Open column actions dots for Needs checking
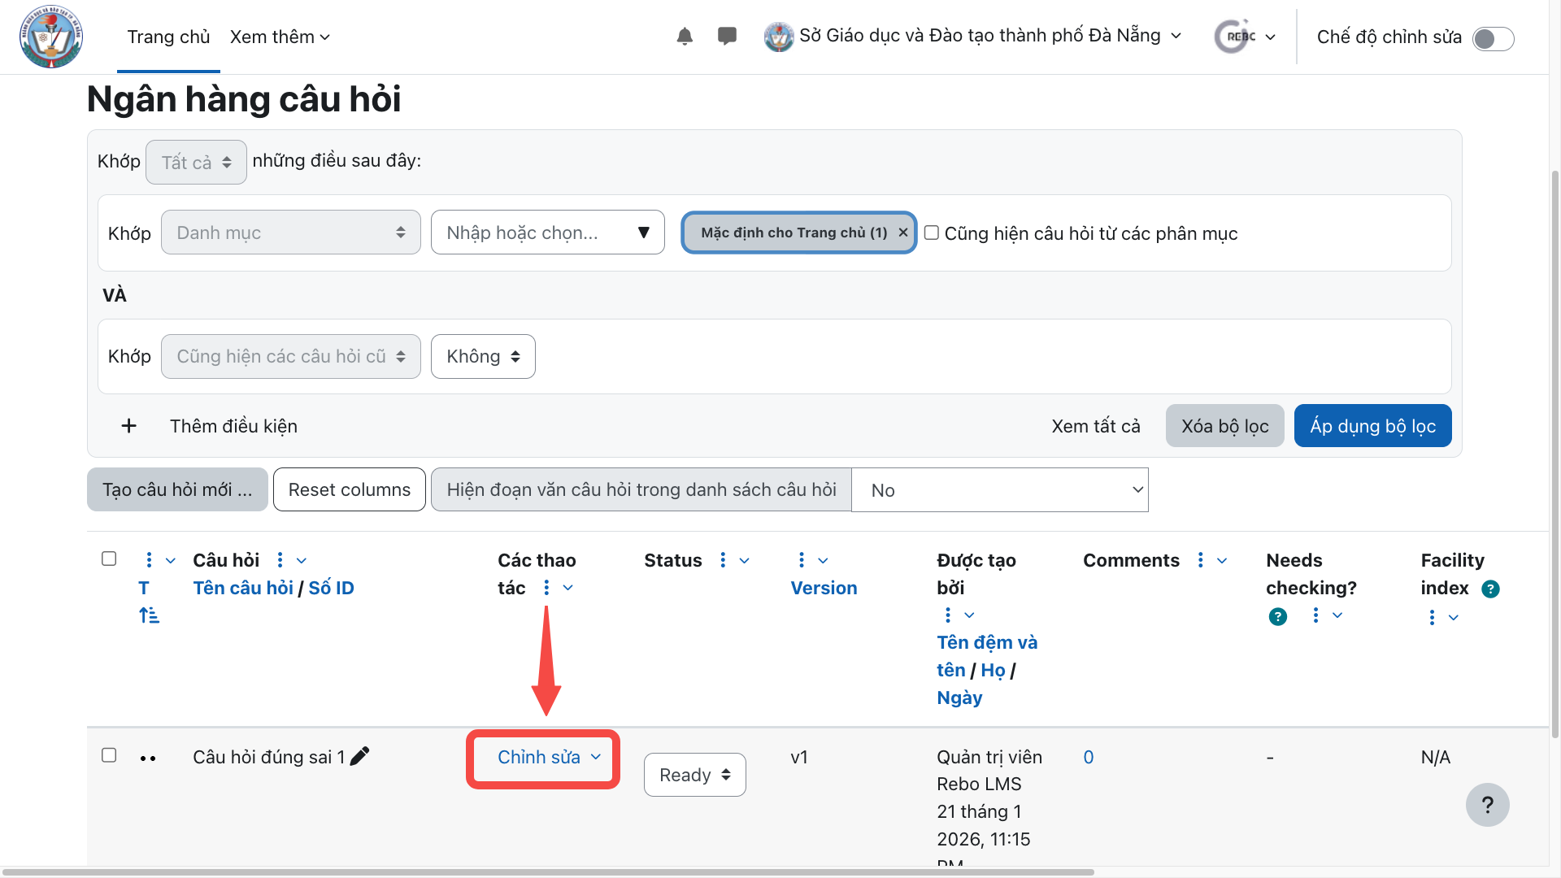 click(1315, 615)
